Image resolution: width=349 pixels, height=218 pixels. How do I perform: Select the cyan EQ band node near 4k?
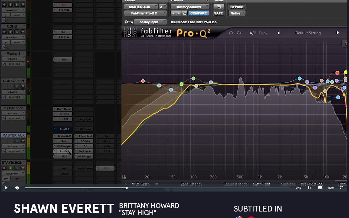299,79
